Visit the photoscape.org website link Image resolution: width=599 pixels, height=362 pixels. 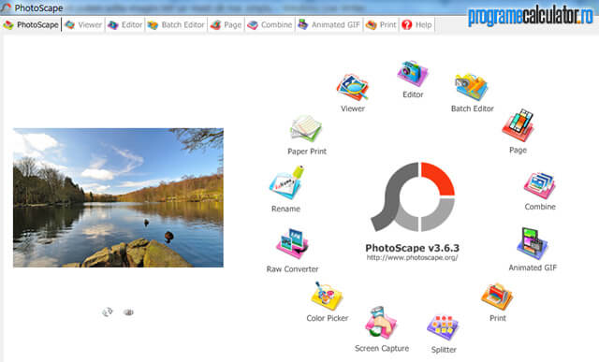click(x=412, y=258)
